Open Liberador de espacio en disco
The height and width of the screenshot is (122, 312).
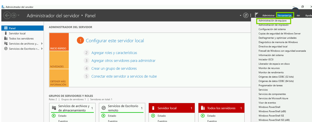point(274,64)
